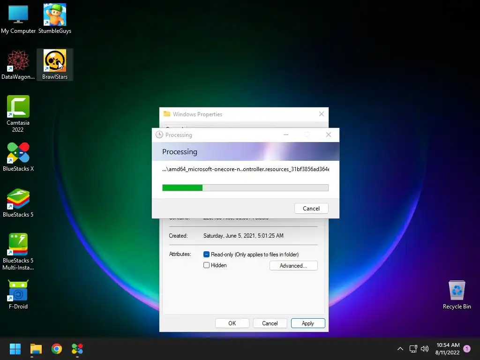Select BlueStacks 5 Multi-Instance desktop shortcut
Viewport: 480px width, 360px height.
18,251
